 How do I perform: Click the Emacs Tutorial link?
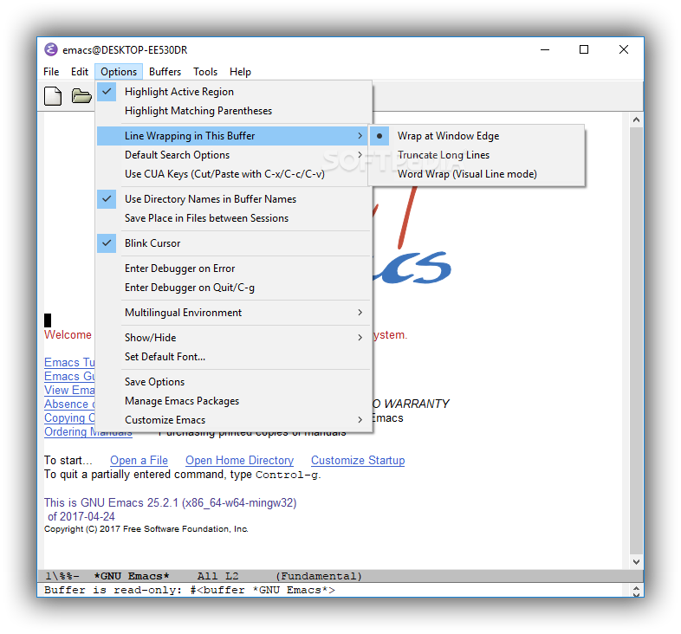[69, 362]
